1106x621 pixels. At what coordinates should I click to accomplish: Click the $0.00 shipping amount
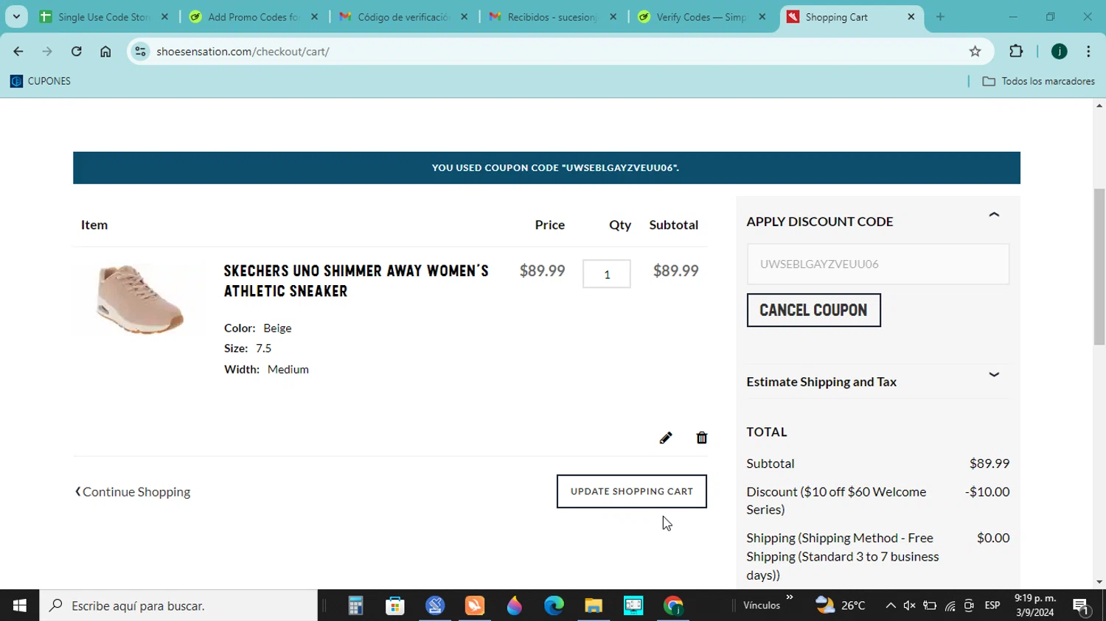point(993,538)
